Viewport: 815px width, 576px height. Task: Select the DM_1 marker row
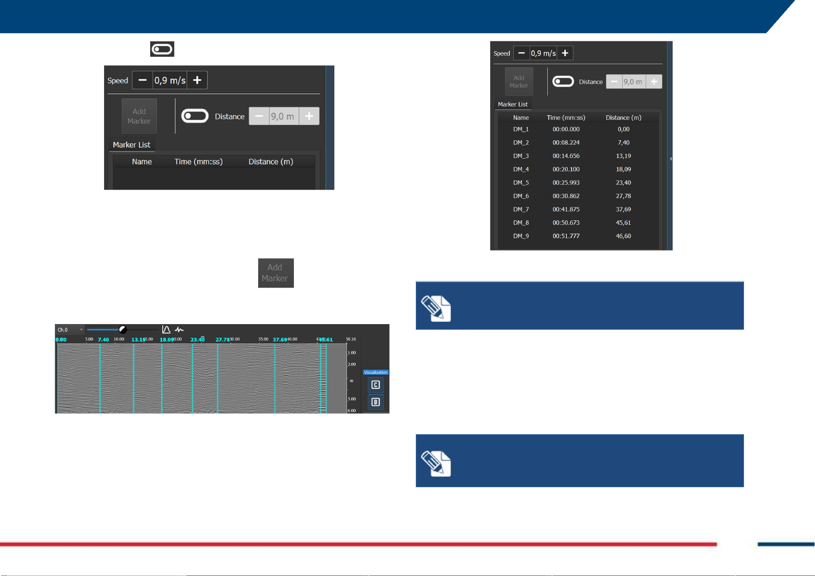578,129
